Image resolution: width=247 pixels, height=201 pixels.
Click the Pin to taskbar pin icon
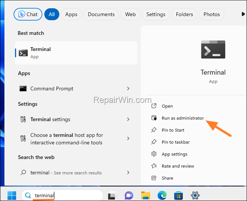coord(154,142)
